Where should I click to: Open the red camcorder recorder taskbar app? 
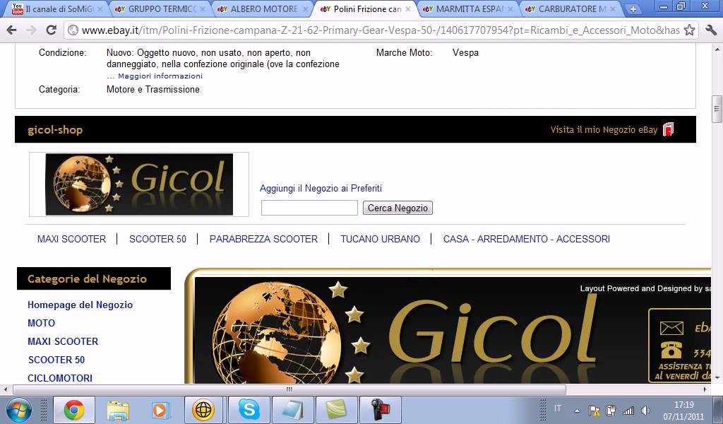381,410
